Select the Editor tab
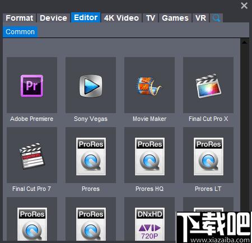252x243 pixels. pos(86,17)
